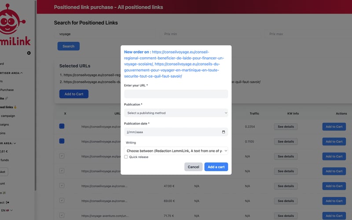352x220 pixels.
Task: Click the Cancel button in the dialog
Action: pyautogui.click(x=194, y=167)
